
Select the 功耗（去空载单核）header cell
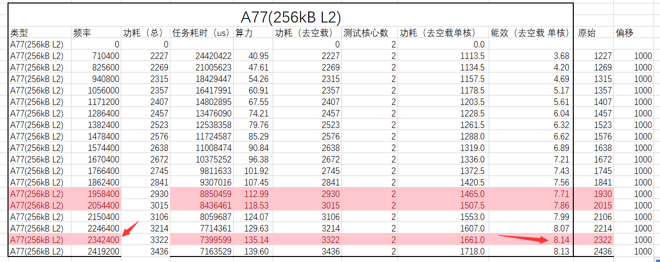(x=443, y=33)
